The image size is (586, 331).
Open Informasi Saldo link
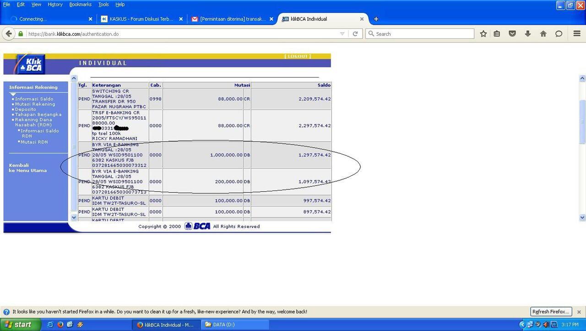34,99
